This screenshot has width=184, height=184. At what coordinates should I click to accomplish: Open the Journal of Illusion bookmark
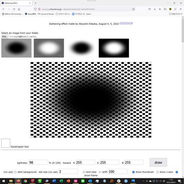click(46, 14)
